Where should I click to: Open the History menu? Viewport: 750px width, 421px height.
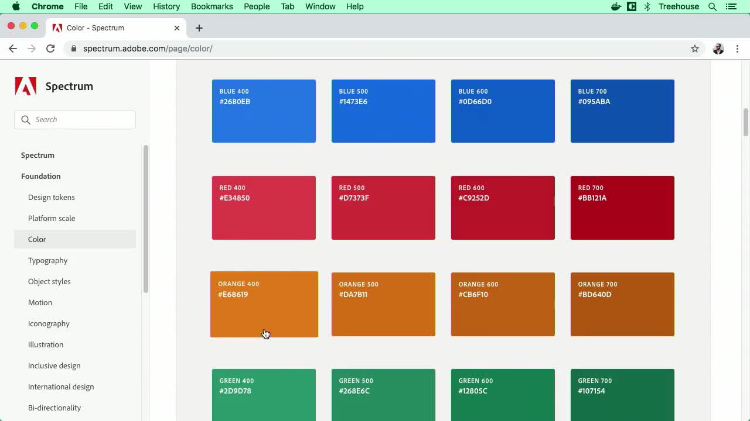coord(166,6)
